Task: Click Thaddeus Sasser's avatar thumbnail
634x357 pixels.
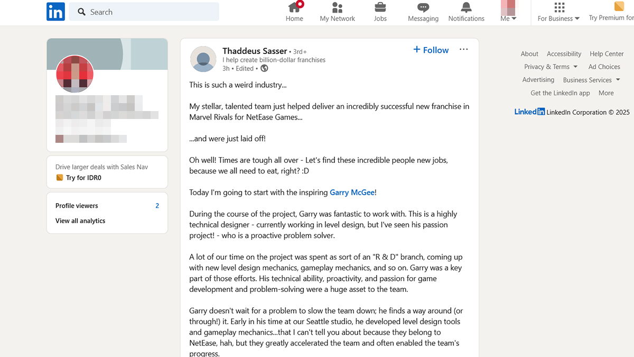Action: click(x=203, y=59)
